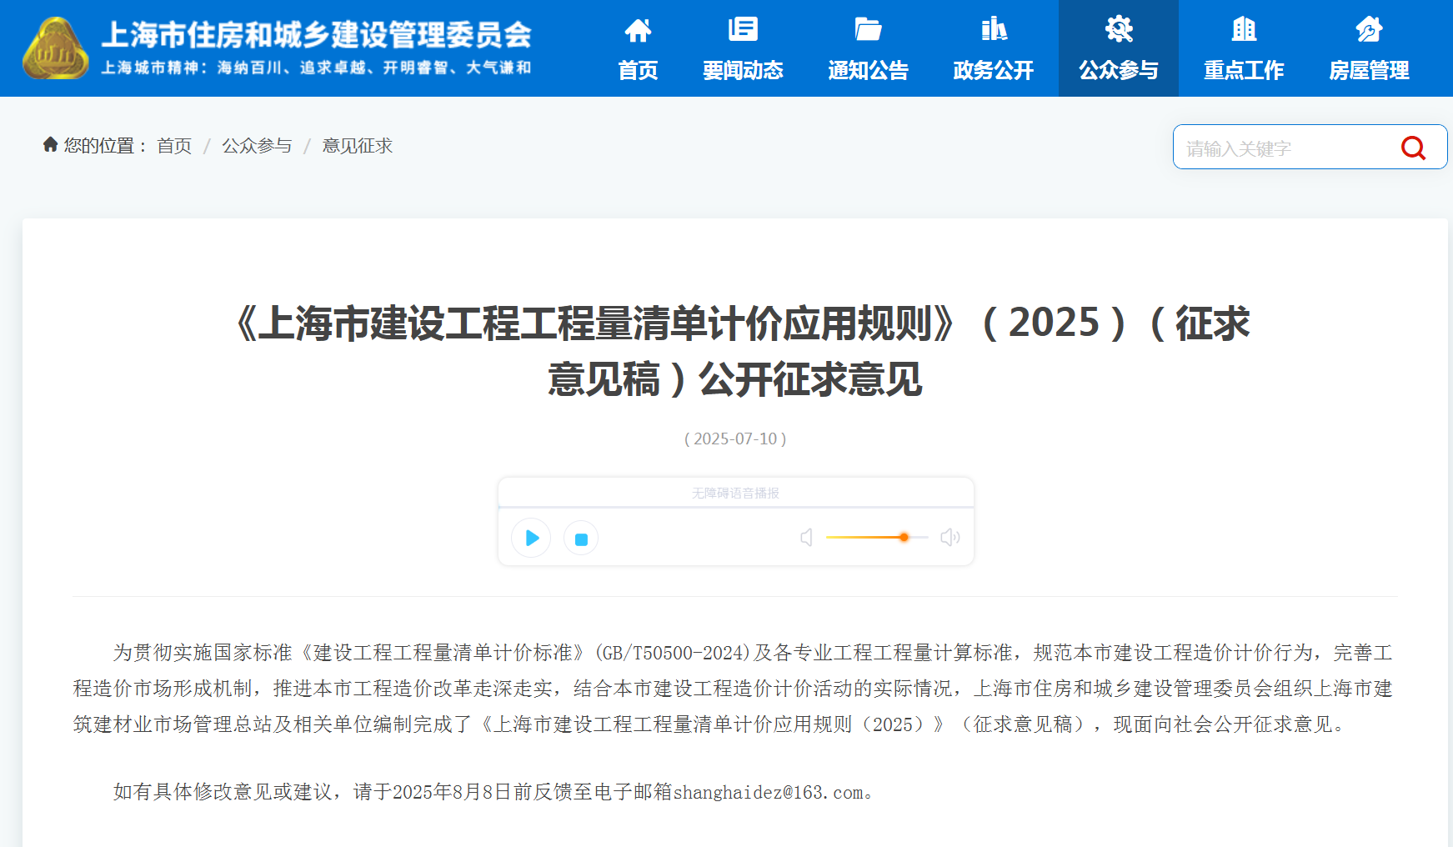Click the 政务公开 chart icon
The image size is (1453, 847).
pyautogui.click(x=992, y=28)
